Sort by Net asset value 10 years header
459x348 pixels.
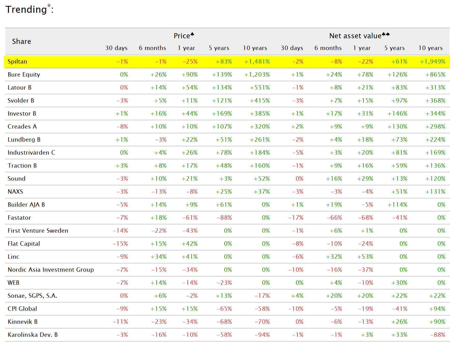[430, 48]
